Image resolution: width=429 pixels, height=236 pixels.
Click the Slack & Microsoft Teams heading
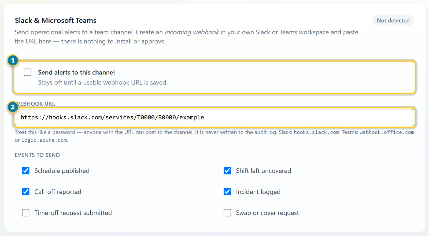(x=56, y=21)
